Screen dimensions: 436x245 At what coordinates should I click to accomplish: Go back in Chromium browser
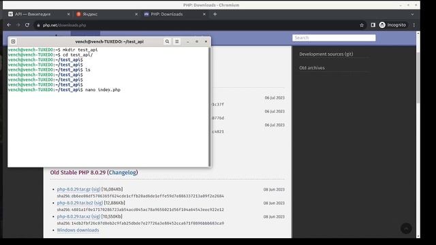(x=9, y=25)
